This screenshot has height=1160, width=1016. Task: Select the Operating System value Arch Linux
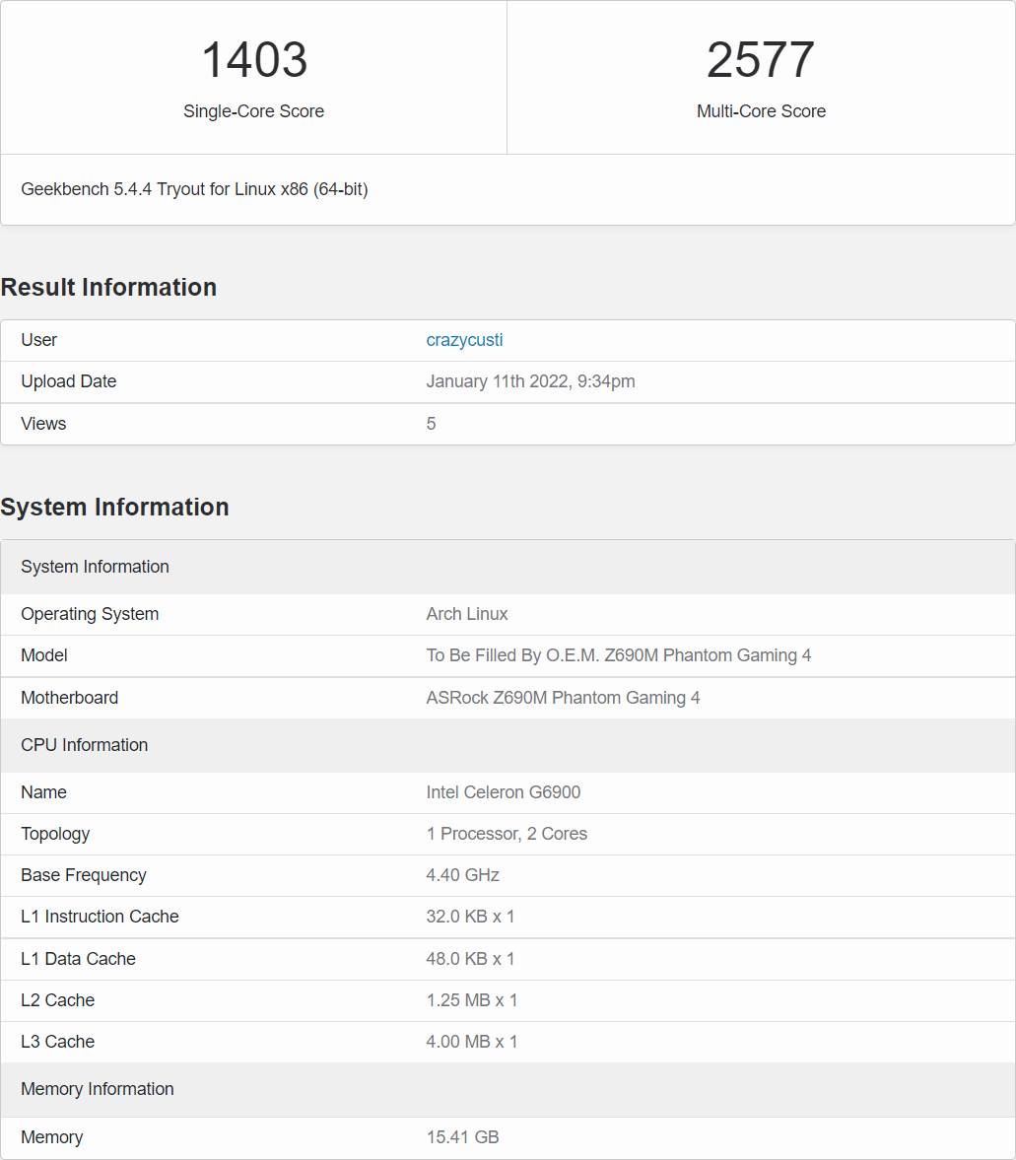coord(466,613)
